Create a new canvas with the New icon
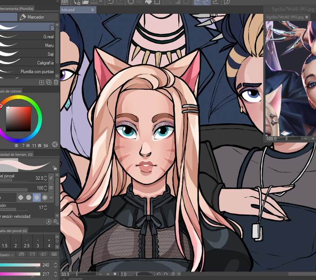 point(77,2)
